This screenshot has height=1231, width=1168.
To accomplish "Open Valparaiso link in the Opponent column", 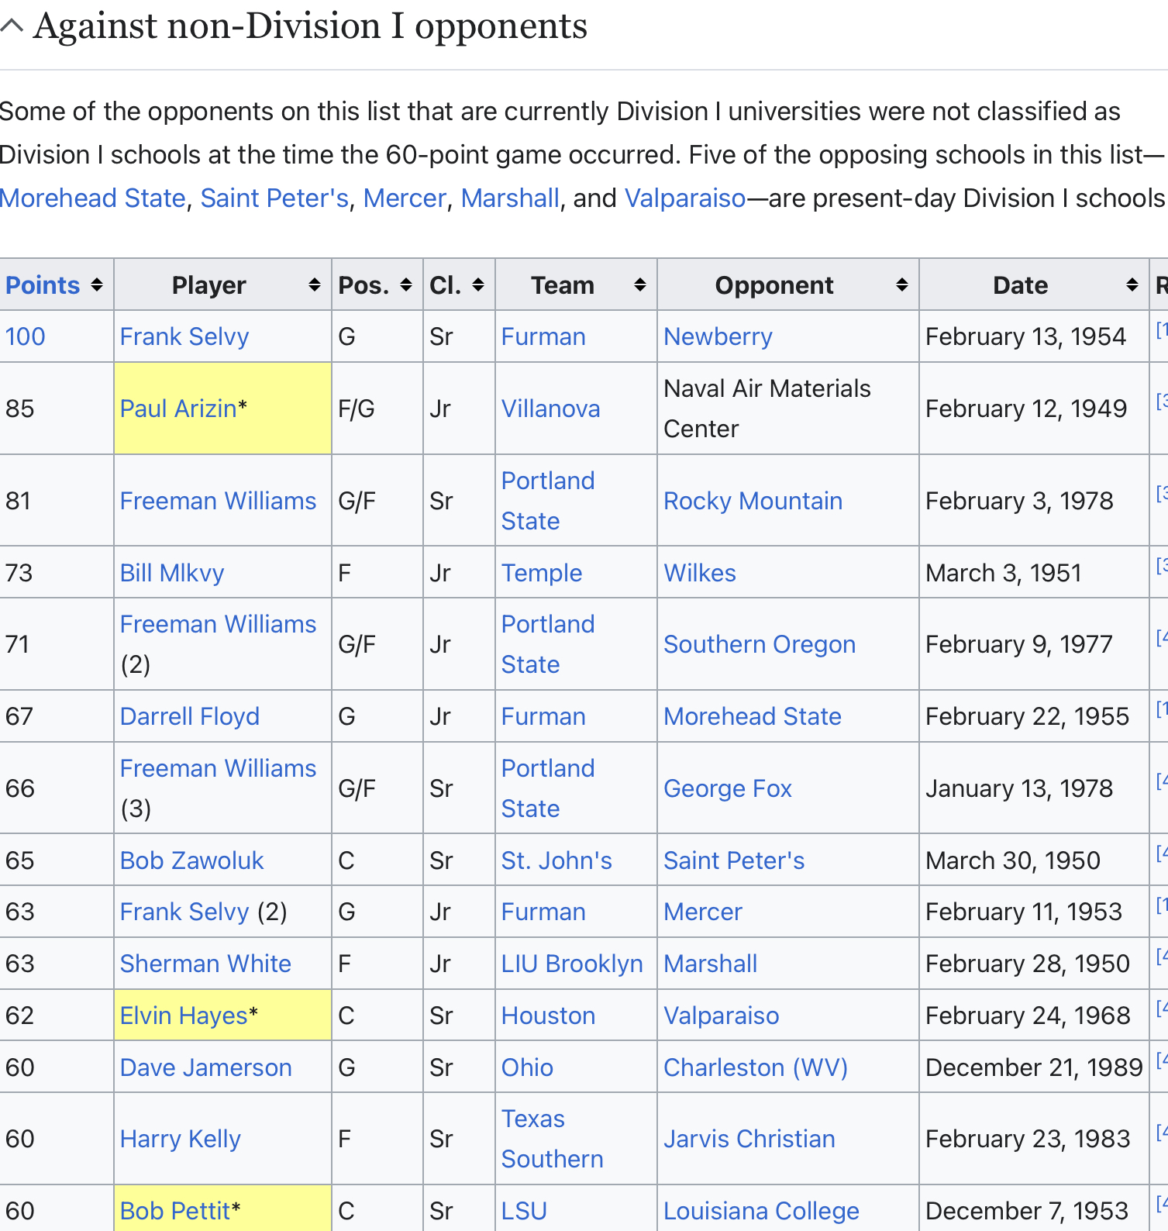I will pyautogui.click(x=722, y=1015).
